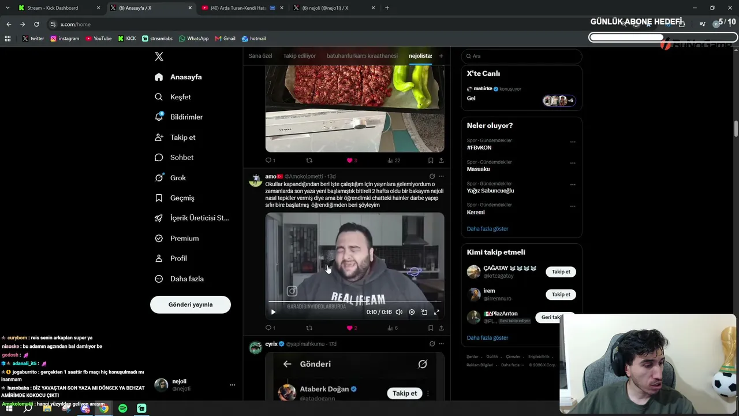The height and width of the screenshot is (416, 739).
Task: Switch to Takip ediyor tab
Action: click(x=300, y=56)
